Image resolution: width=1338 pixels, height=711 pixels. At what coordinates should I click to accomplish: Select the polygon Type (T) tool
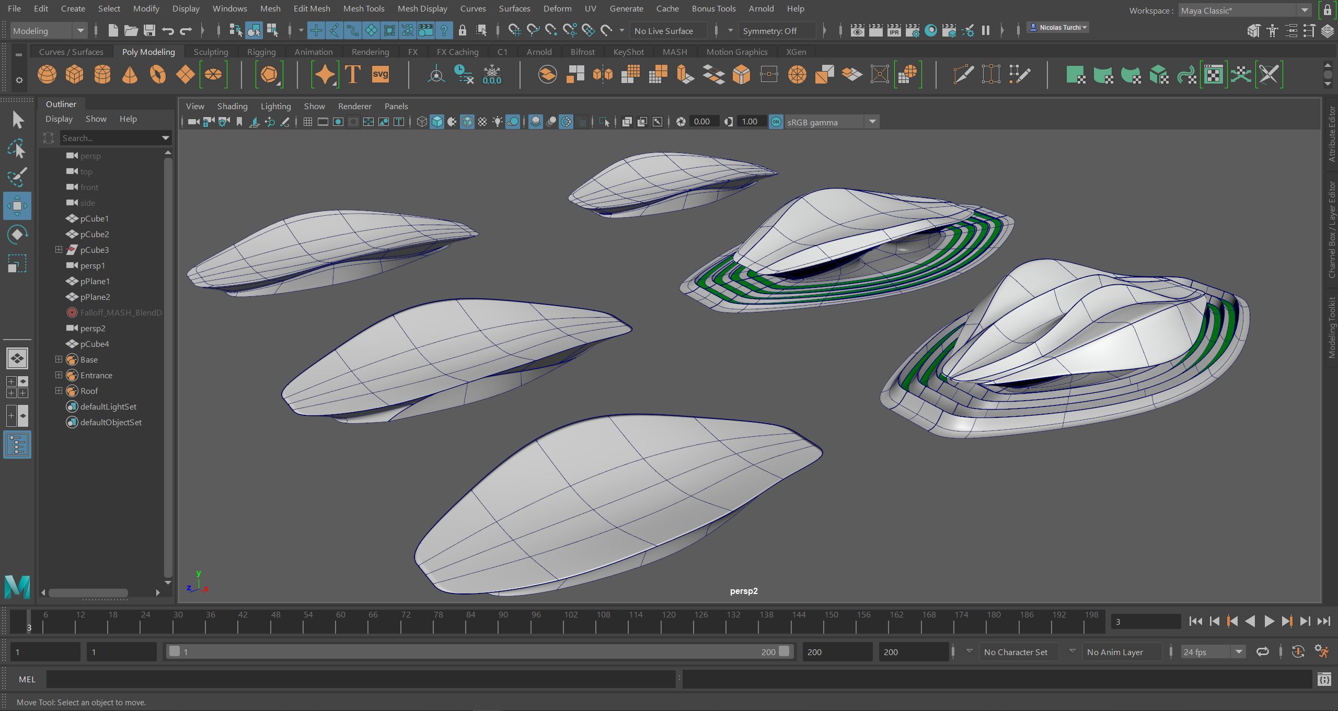pos(353,74)
